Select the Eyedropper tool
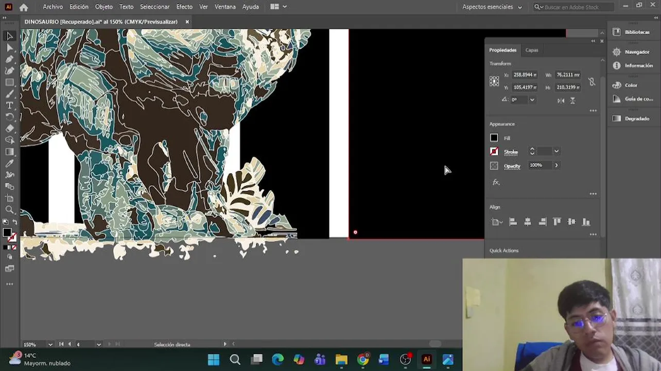Image resolution: width=661 pixels, height=371 pixels. (9, 163)
